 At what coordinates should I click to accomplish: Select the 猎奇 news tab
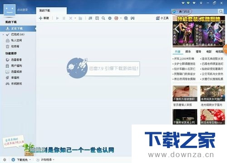point(198,52)
